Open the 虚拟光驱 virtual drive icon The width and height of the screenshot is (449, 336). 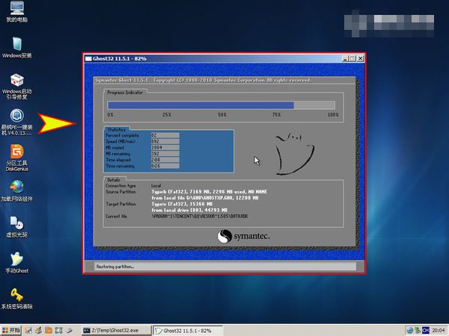coord(16,223)
